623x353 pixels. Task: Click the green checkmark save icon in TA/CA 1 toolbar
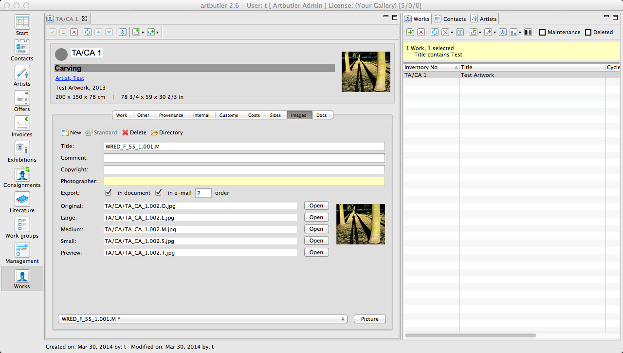click(53, 32)
